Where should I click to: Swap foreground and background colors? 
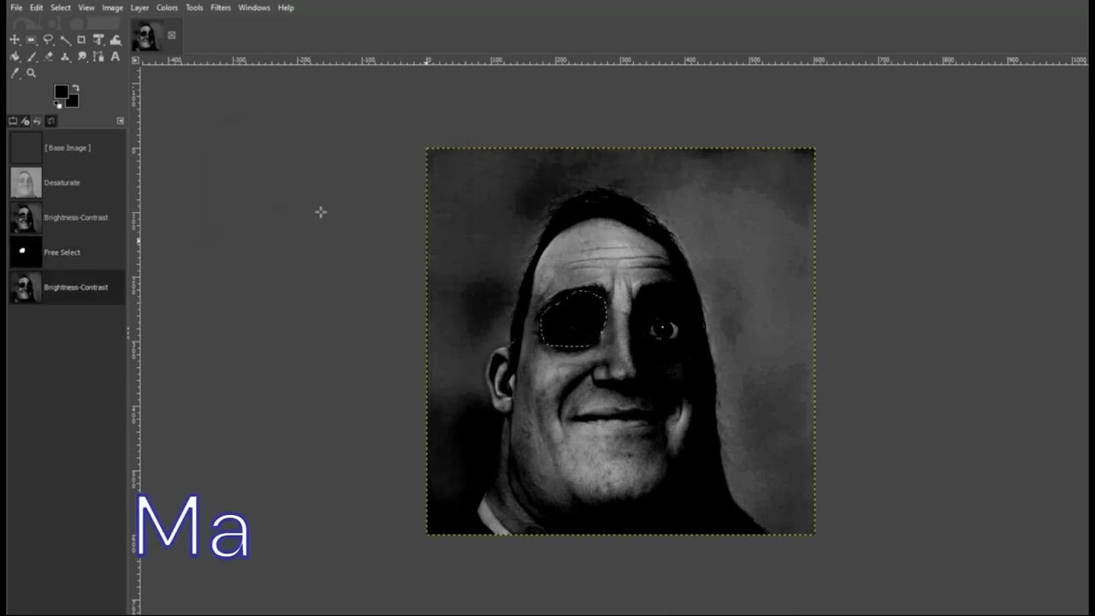click(75, 87)
